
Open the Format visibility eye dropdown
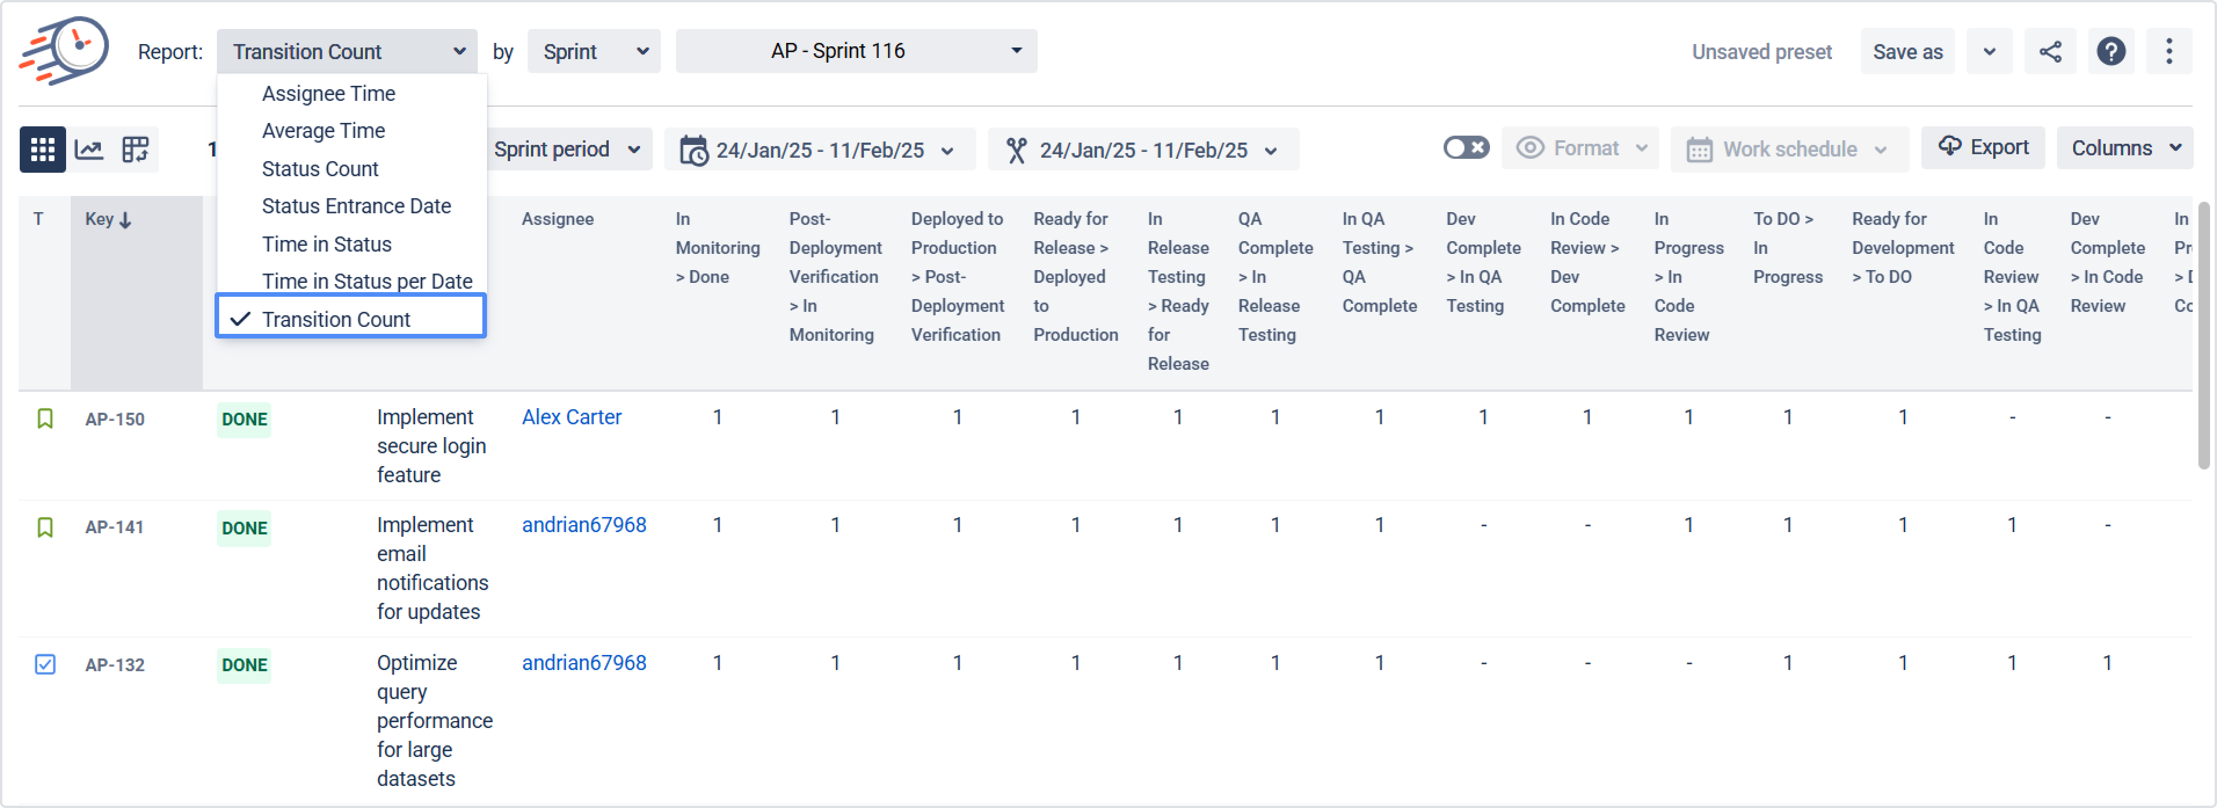click(1580, 148)
